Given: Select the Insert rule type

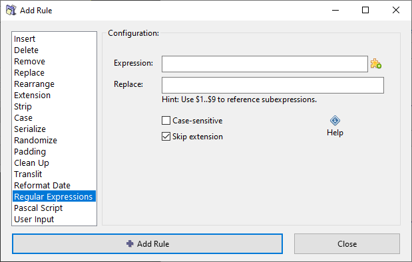Looking at the screenshot, I should click(x=54, y=38).
